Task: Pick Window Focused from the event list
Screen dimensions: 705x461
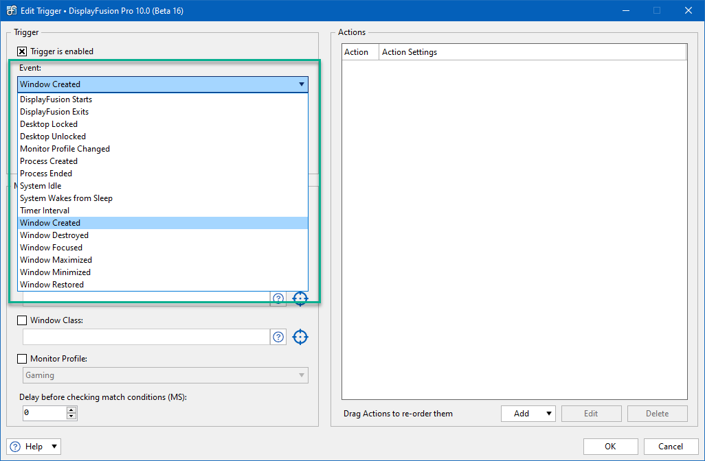Action: pos(163,248)
